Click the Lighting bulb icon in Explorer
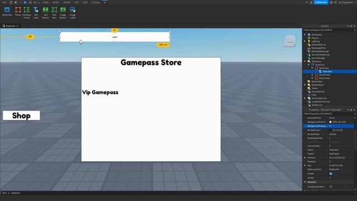This screenshot has height=201, width=357. pos(309,41)
